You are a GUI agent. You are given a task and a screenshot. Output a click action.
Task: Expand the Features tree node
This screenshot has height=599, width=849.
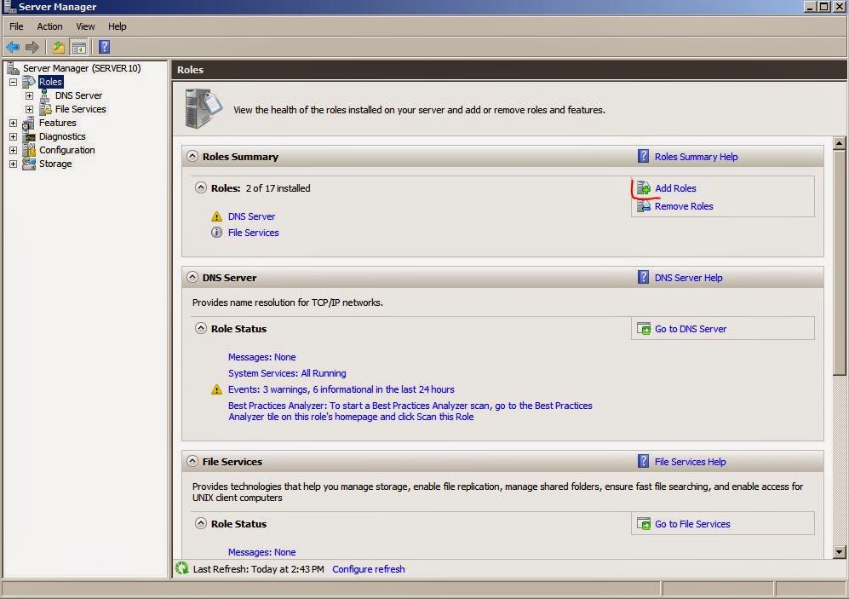(x=13, y=123)
